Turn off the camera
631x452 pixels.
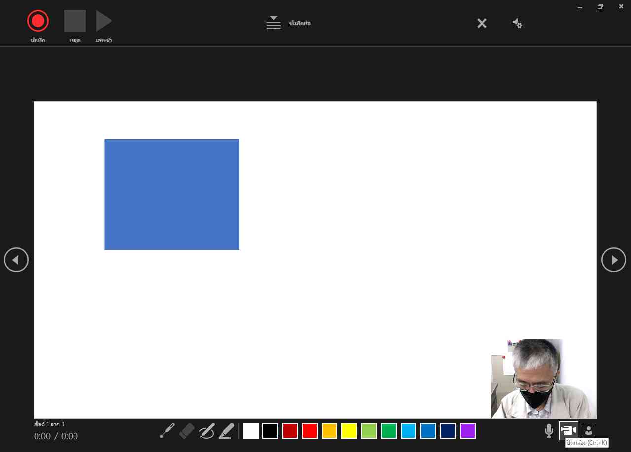click(x=568, y=430)
